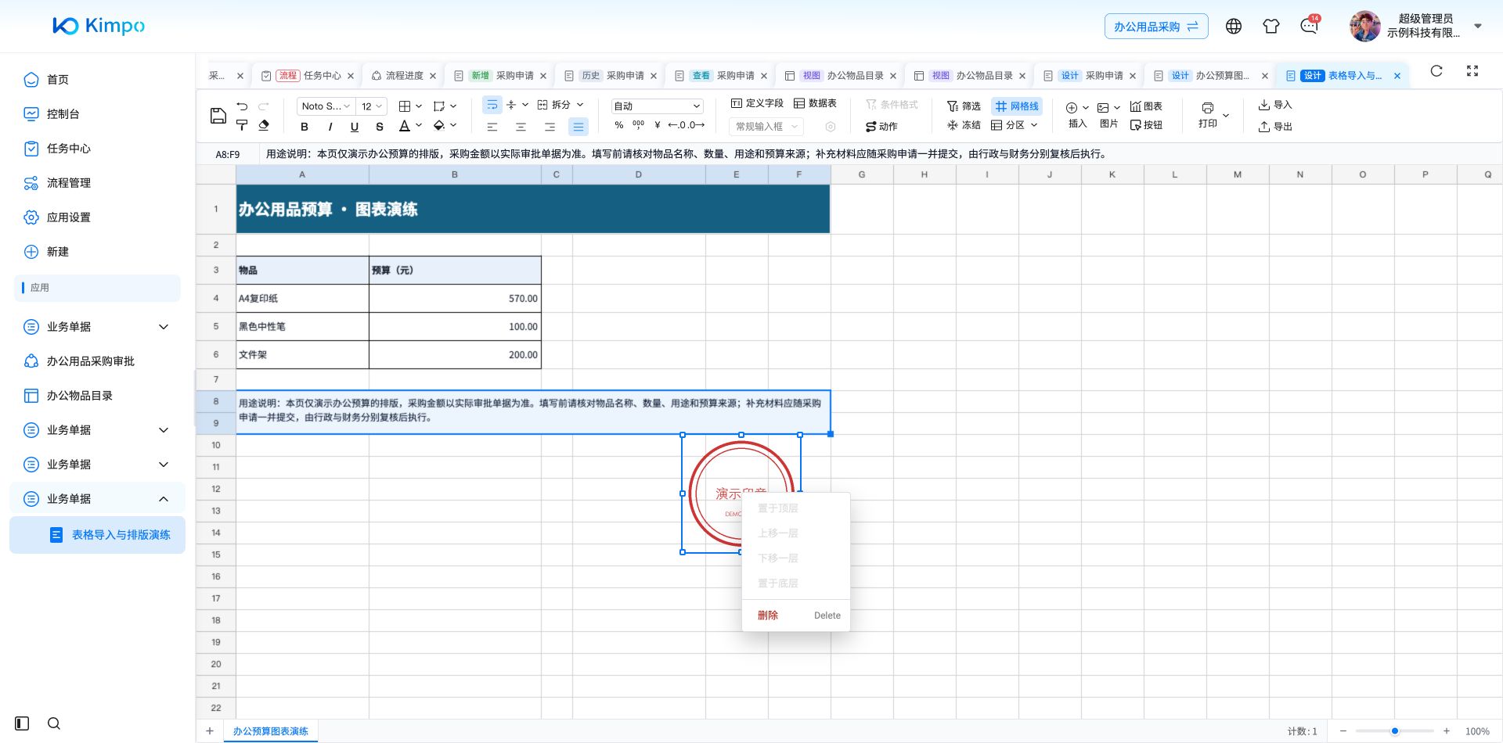This screenshot has height=743, width=1503.
Task: Click the 导出 export button
Action: click(x=1275, y=126)
